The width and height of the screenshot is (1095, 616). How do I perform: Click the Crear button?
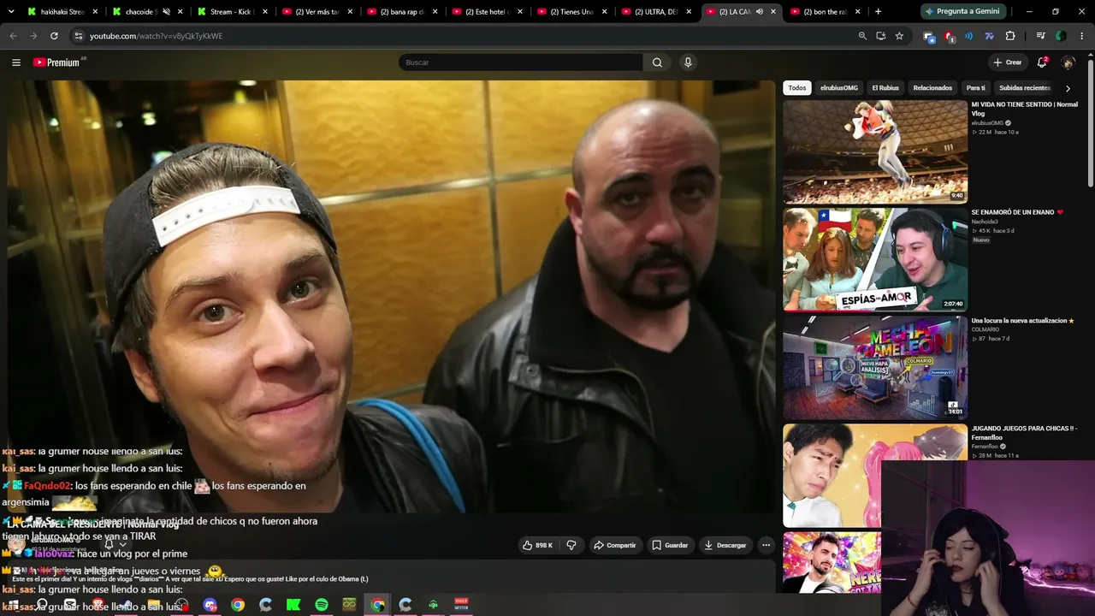coord(1008,62)
